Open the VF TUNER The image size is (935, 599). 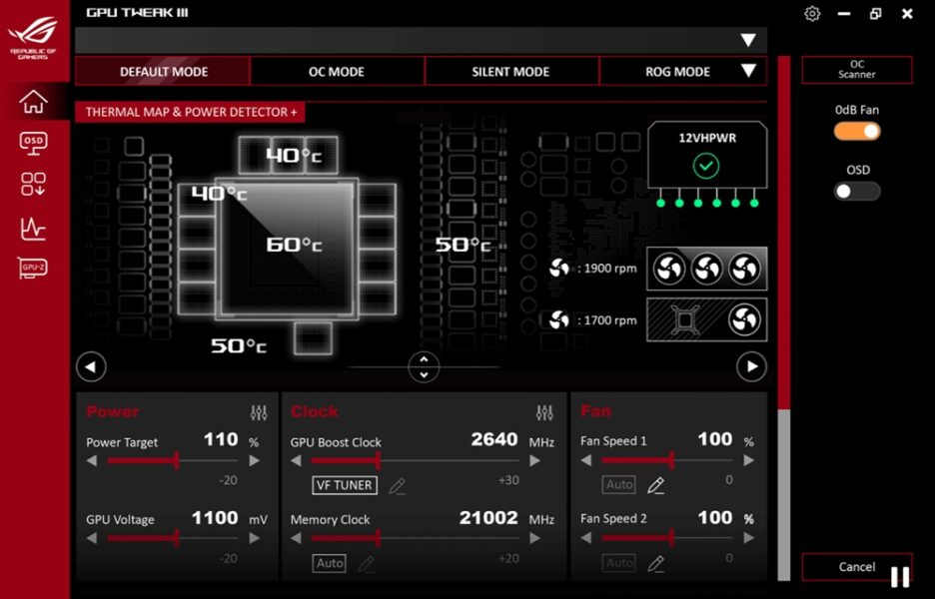(x=345, y=485)
